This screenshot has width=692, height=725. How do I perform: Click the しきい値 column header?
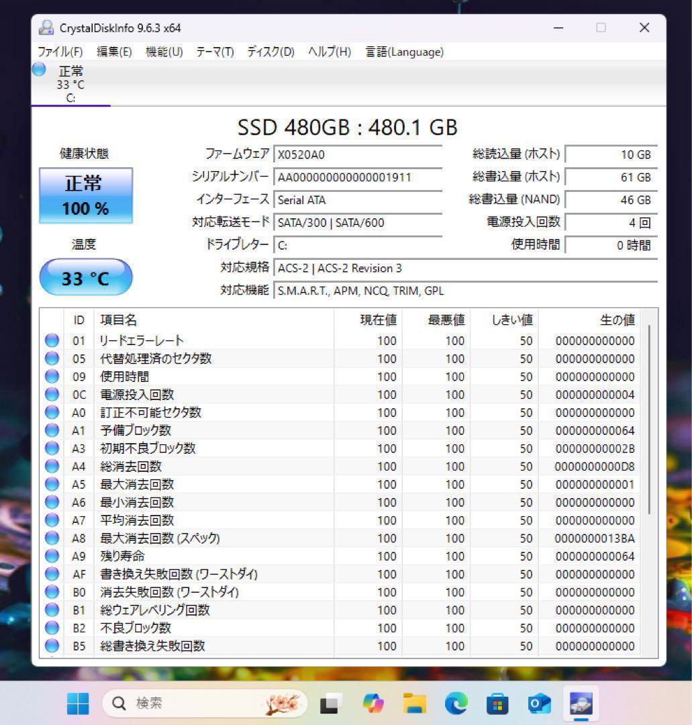click(504, 320)
